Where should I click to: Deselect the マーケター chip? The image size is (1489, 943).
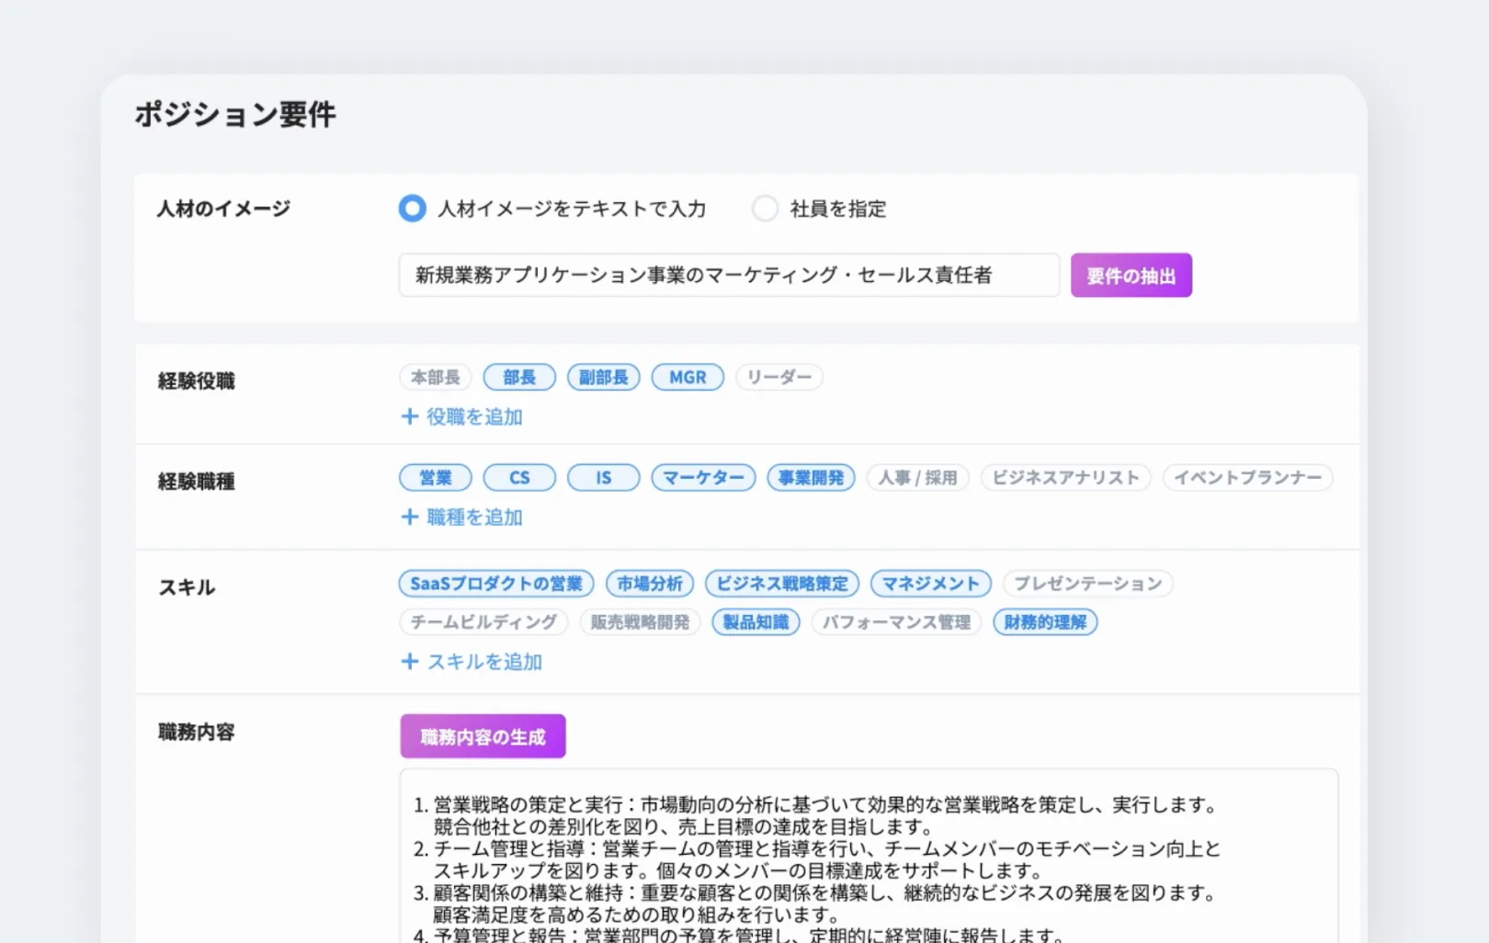(x=702, y=477)
